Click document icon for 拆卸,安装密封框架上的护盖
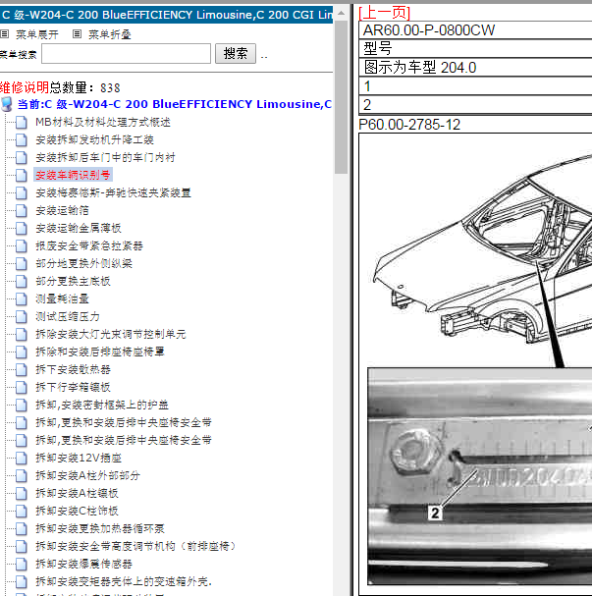 [x=22, y=406]
